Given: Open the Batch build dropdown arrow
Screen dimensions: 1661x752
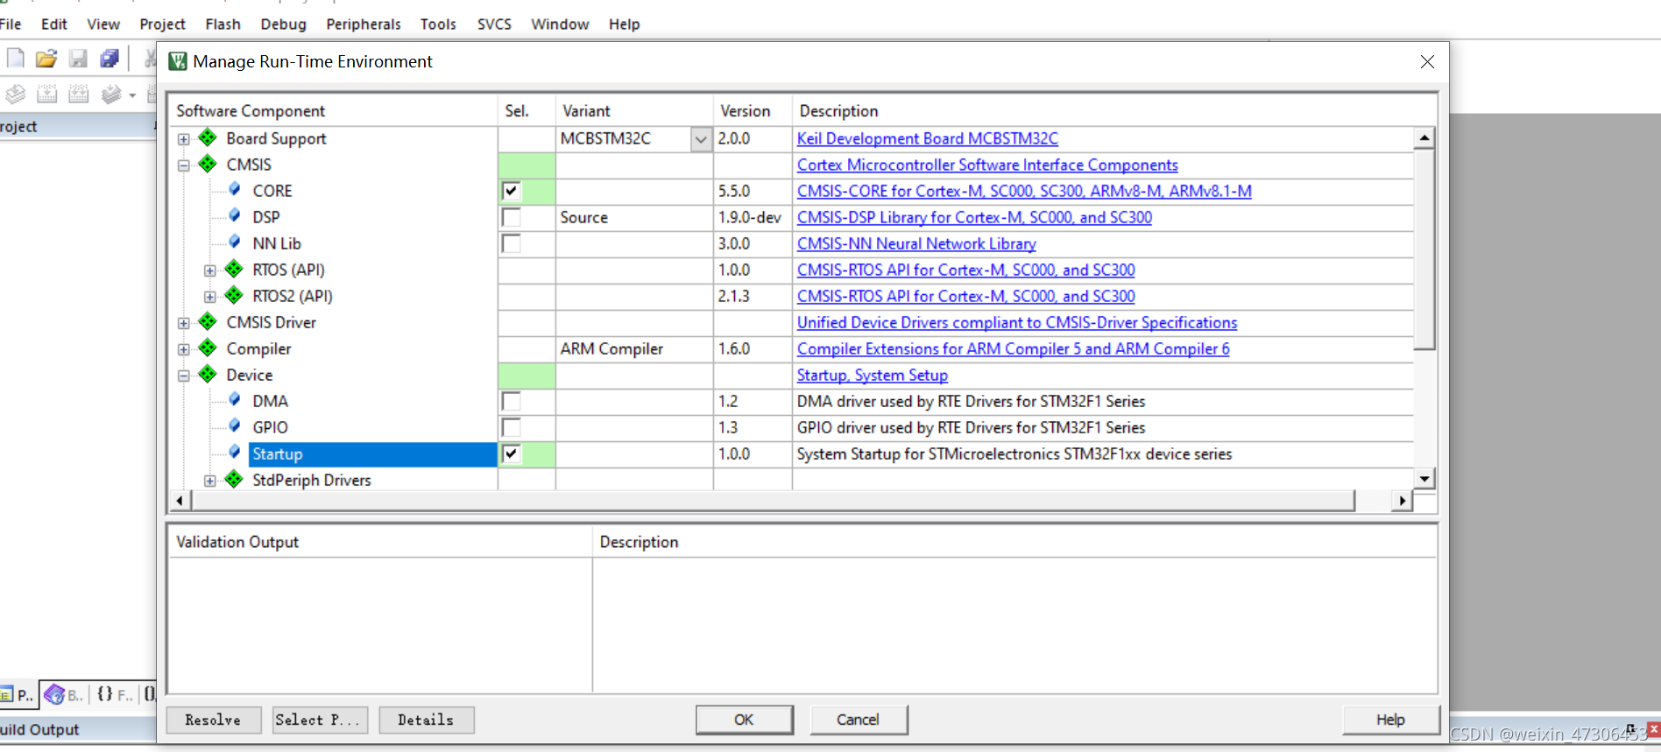Looking at the screenshot, I should pyautogui.click(x=132, y=95).
